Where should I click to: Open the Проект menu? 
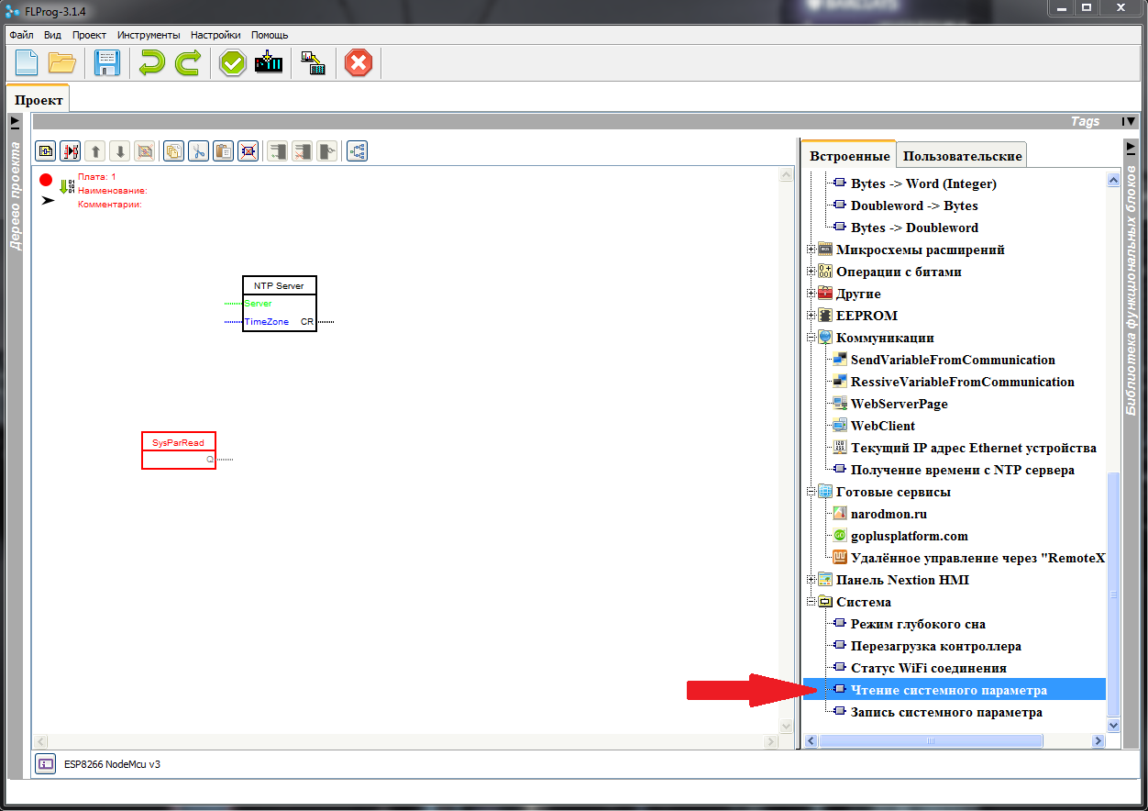coord(90,35)
